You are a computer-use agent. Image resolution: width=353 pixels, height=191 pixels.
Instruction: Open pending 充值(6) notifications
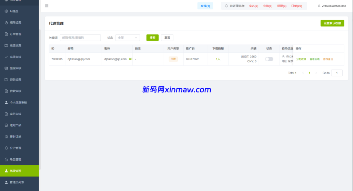[268, 6]
